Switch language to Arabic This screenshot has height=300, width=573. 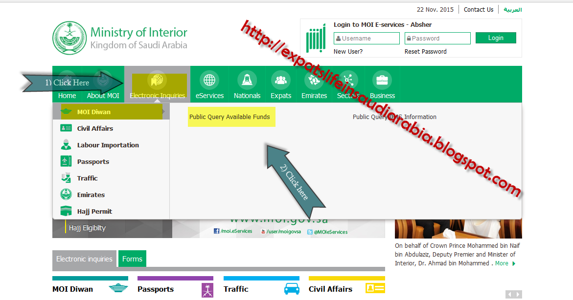pos(513,10)
